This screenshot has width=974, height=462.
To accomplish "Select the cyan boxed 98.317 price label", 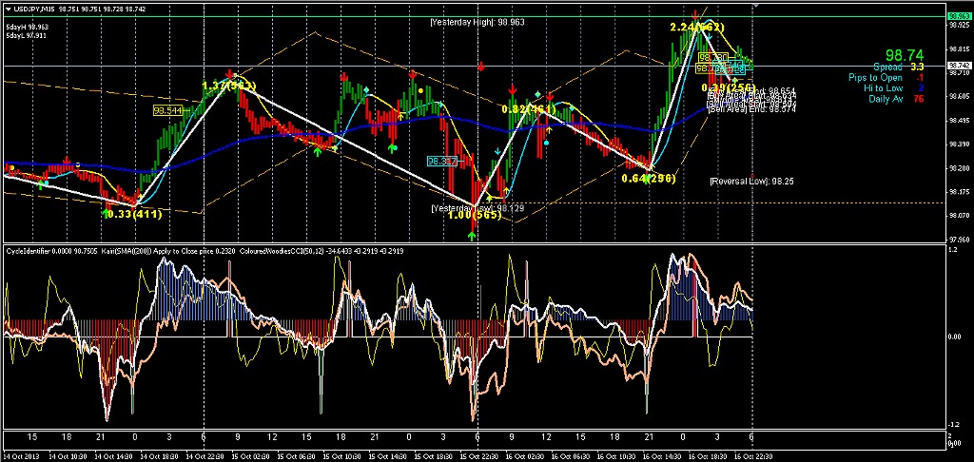I will pyautogui.click(x=442, y=162).
